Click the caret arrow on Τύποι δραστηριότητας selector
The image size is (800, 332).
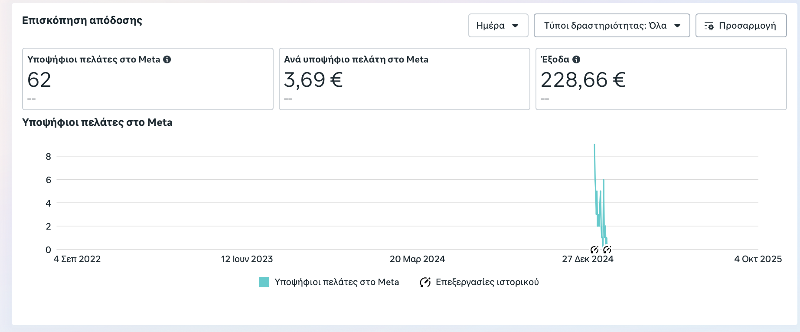pyautogui.click(x=677, y=26)
